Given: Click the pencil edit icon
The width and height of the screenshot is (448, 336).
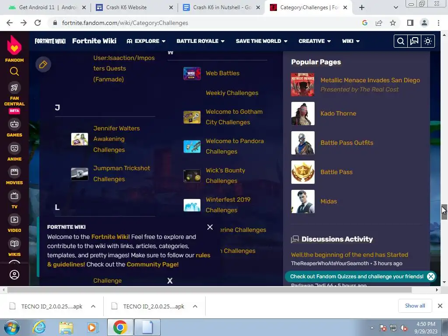Looking at the screenshot, I should [x=43, y=65].
